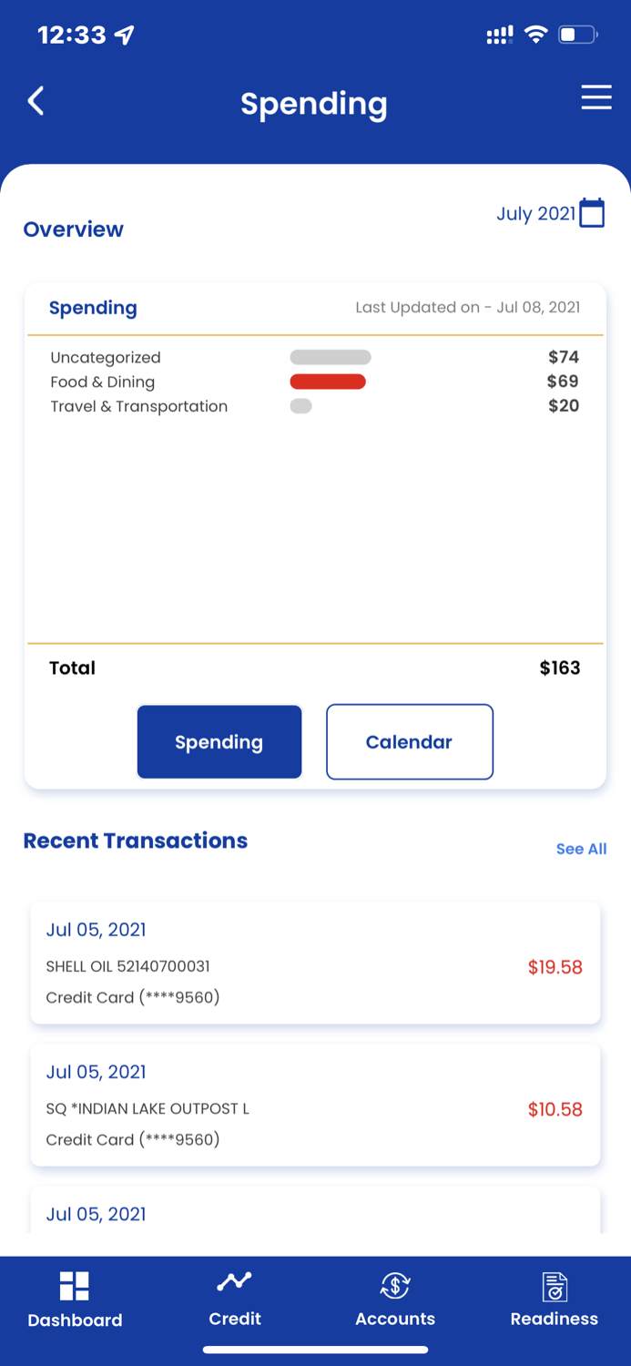Switch to the Calendar view
Screen dimensions: 631x1366
410,742
